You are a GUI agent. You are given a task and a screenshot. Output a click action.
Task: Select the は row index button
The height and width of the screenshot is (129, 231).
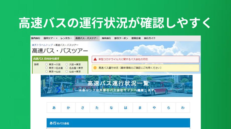point(125,108)
